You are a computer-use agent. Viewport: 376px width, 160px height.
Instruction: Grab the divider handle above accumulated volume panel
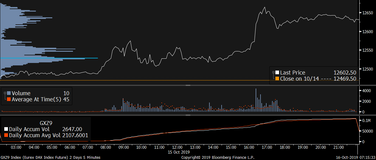[x=188, y=115]
